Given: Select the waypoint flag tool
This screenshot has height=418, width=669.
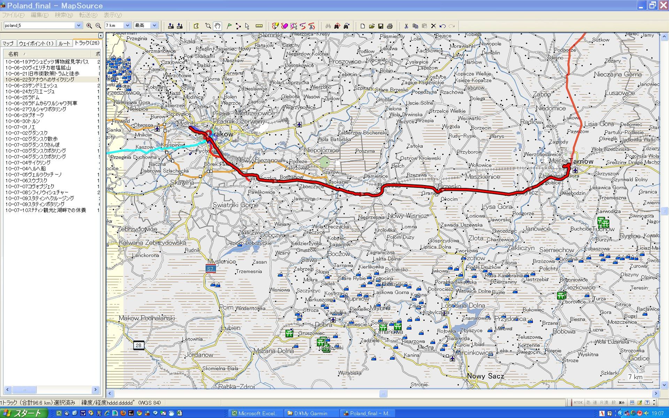Looking at the screenshot, I should coord(229,26).
